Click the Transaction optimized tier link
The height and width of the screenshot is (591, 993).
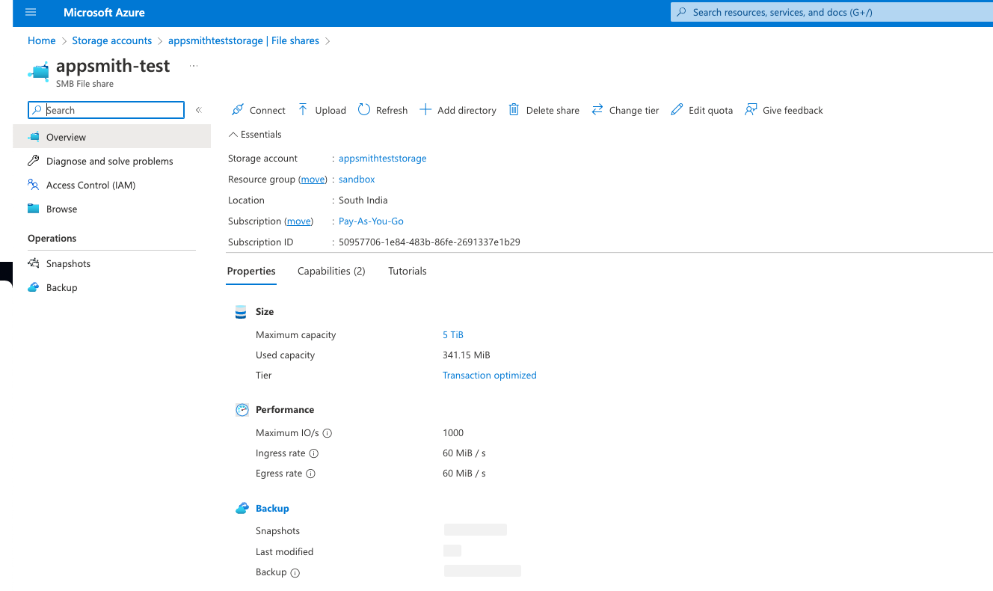coord(489,376)
